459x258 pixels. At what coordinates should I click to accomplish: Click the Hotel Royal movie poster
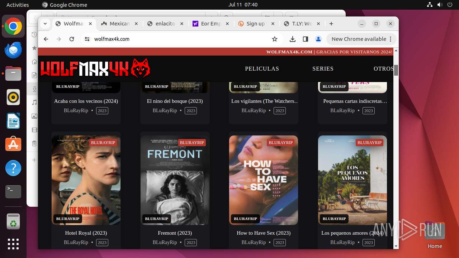pos(86,180)
